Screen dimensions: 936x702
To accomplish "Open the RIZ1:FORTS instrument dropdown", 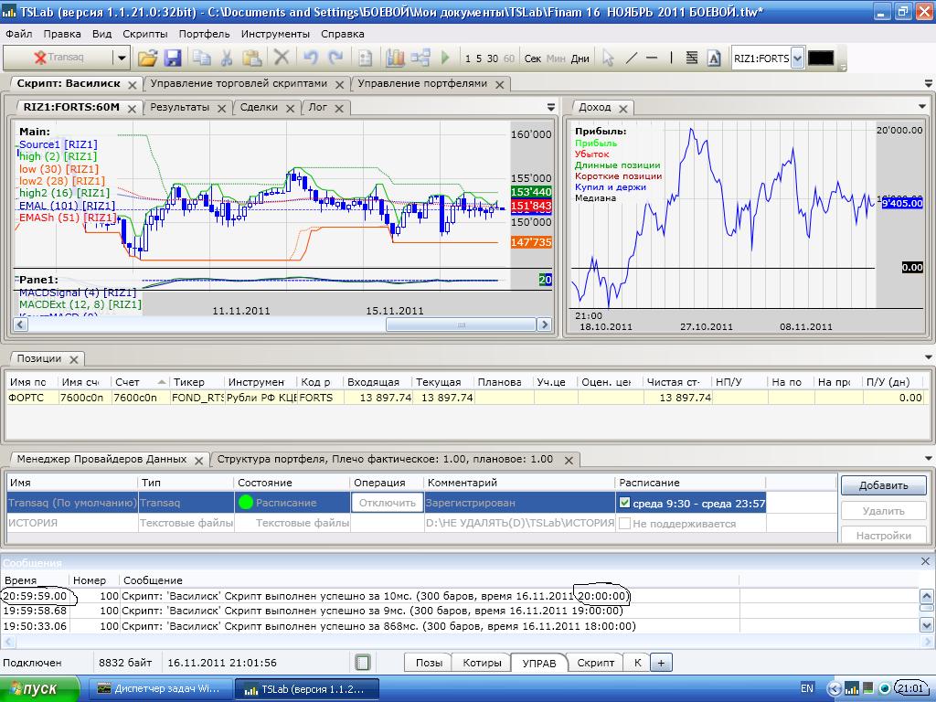I will pos(797,58).
